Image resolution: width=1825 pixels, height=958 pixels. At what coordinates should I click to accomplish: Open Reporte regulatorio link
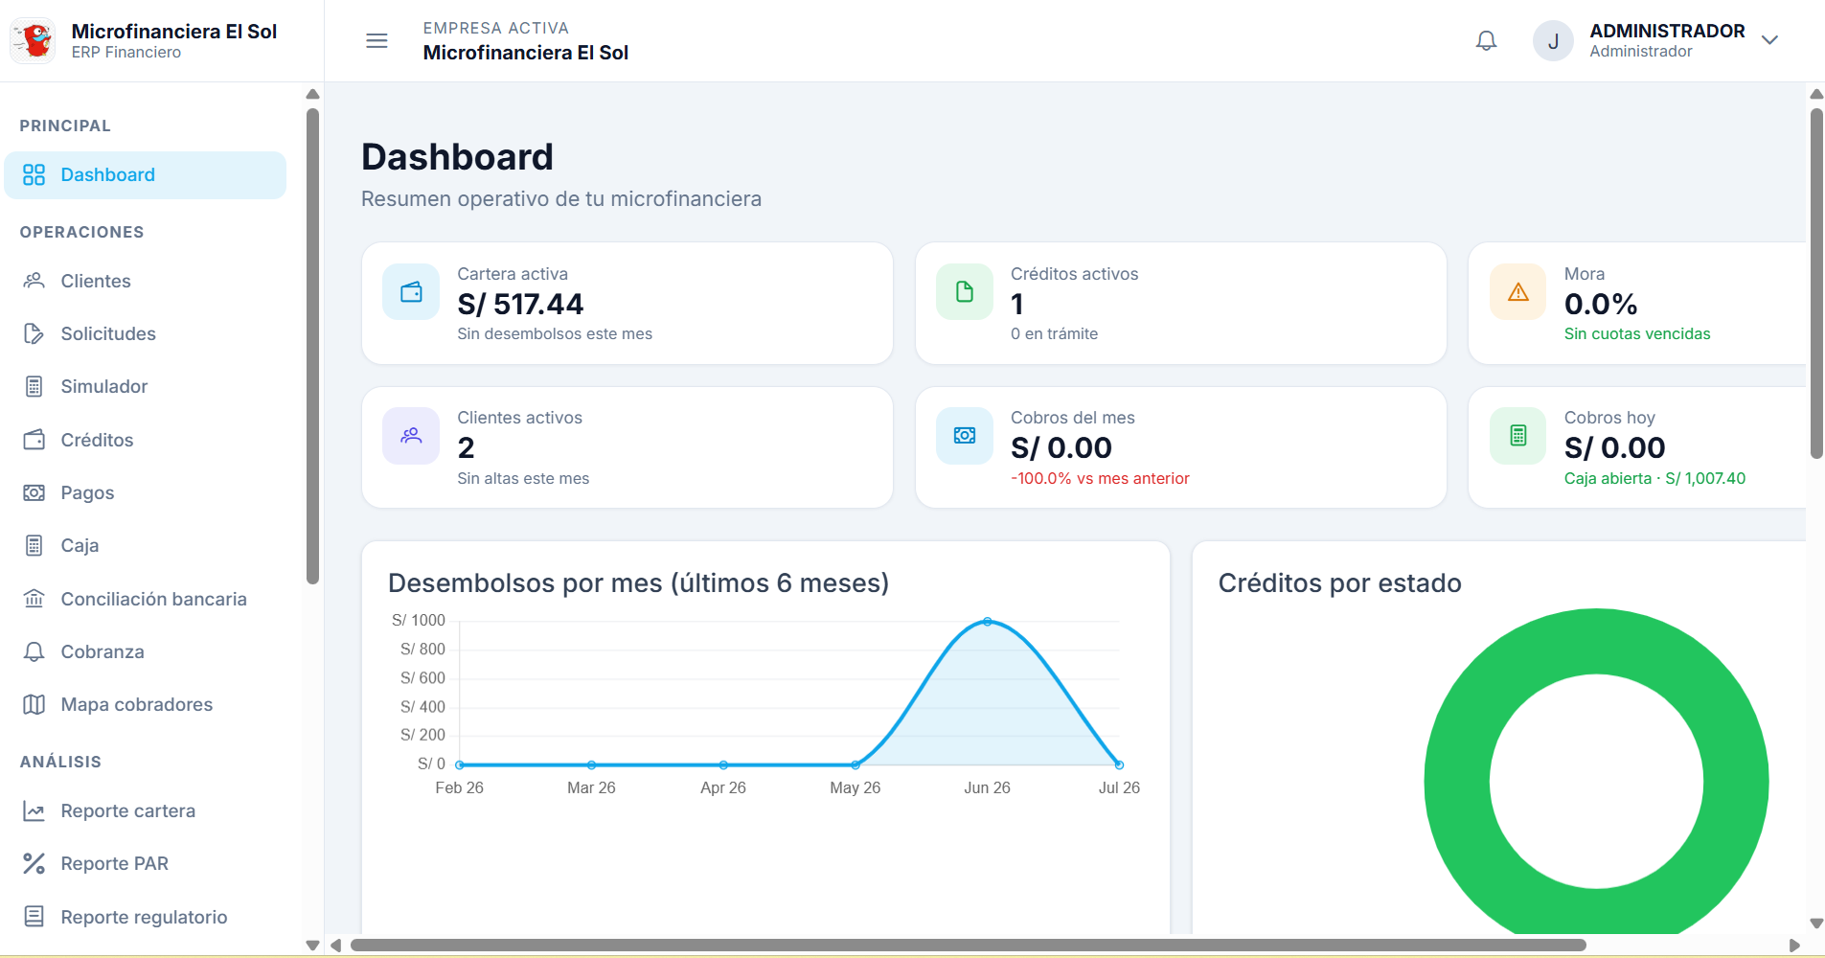point(146,917)
